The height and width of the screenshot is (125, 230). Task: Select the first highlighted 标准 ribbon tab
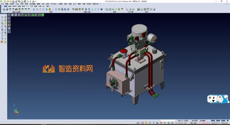[x=5, y=6]
